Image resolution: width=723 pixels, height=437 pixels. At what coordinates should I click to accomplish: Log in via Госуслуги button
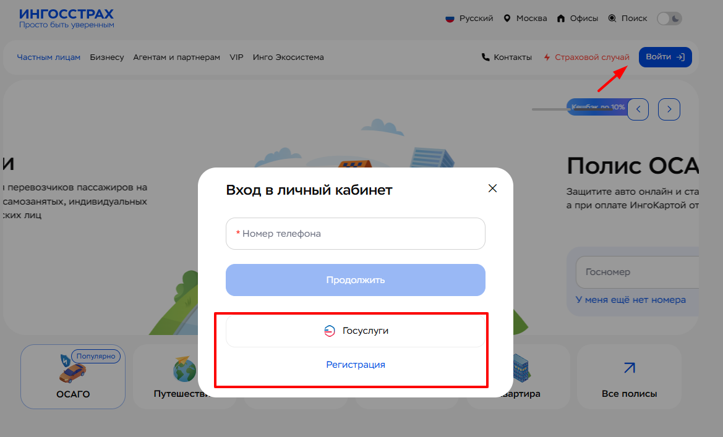pos(356,331)
